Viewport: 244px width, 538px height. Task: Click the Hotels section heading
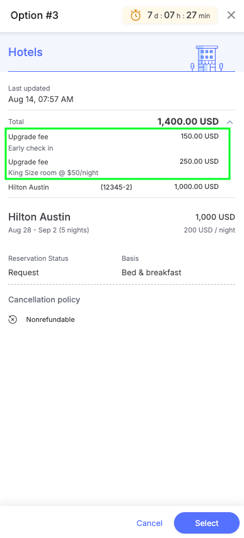tap(25, 52)
